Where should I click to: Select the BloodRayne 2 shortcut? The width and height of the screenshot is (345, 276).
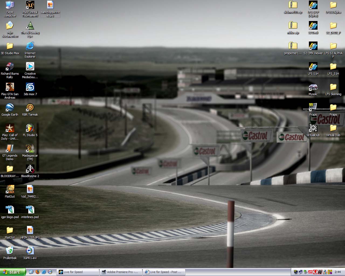coord(30,171)
